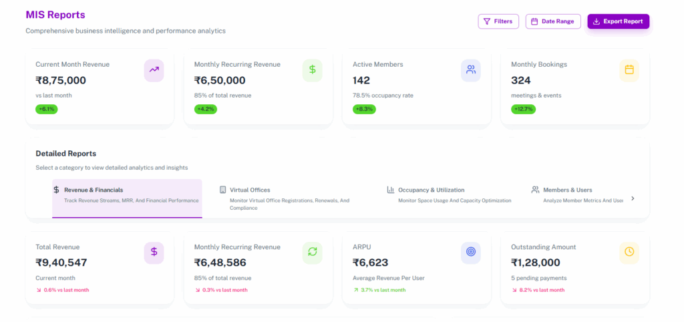Open the Date Range picker
684x322 pixels.
point(553,21)
